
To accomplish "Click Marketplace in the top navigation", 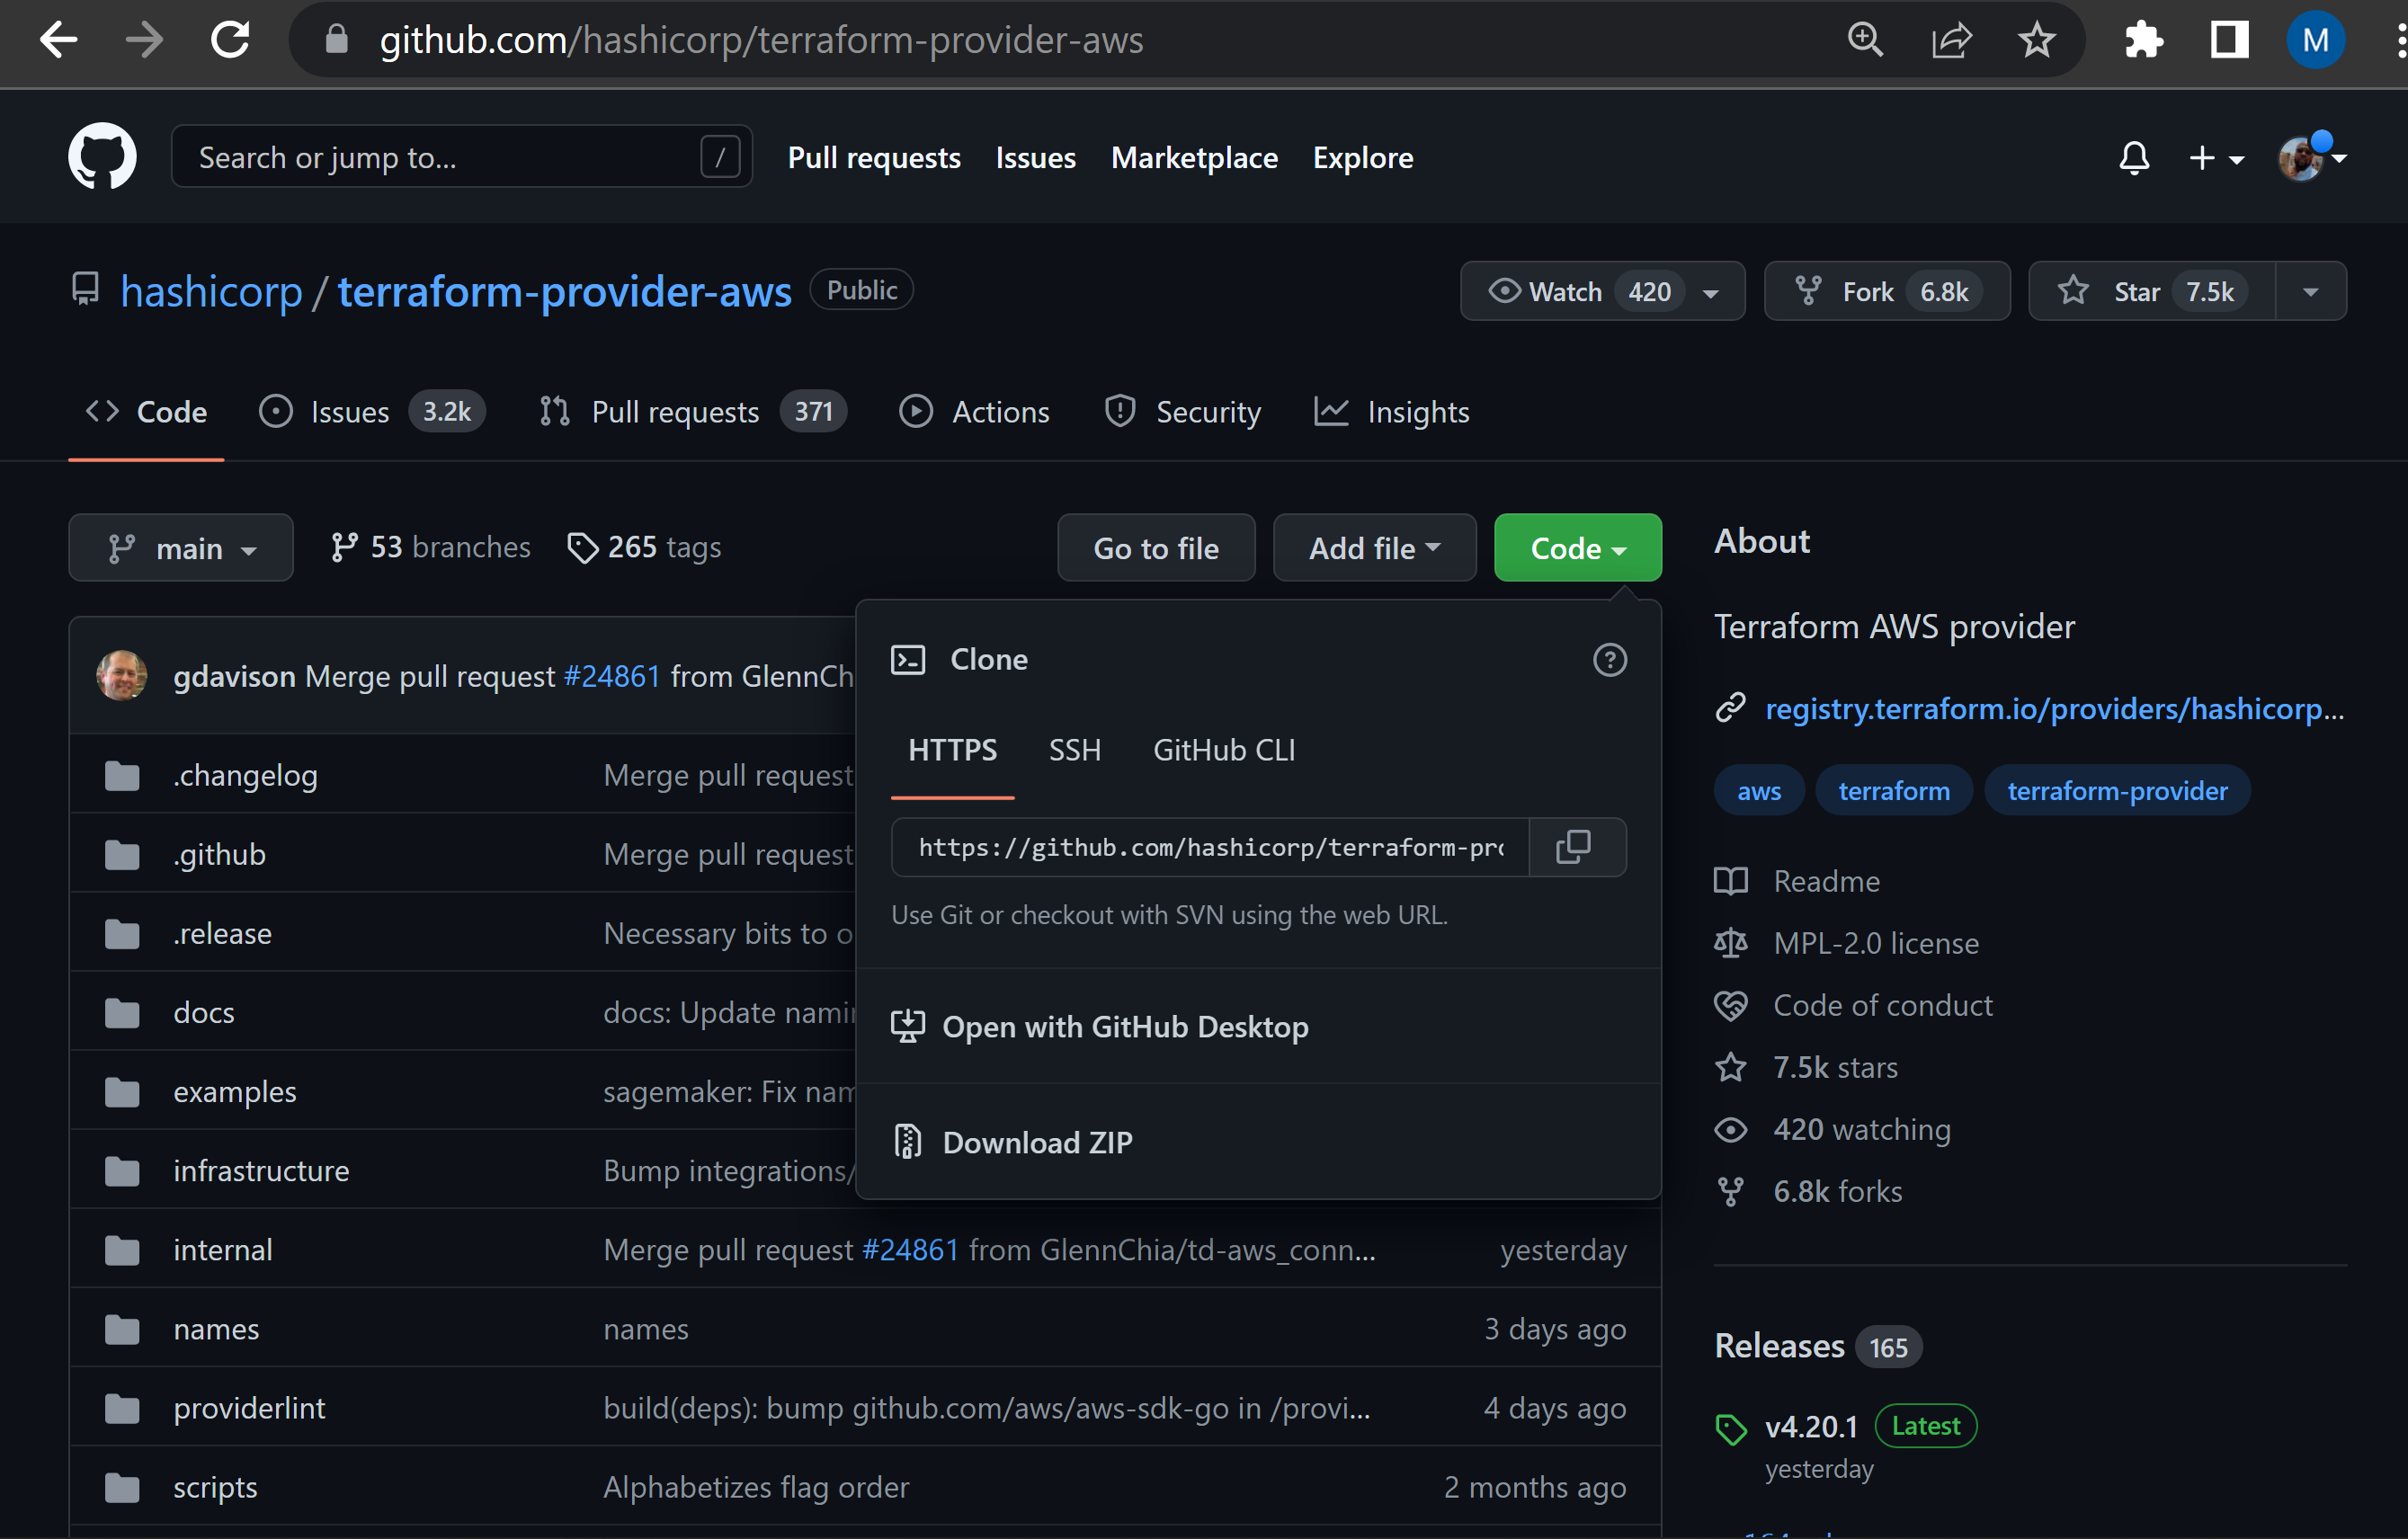I will tap(1194, 157).
